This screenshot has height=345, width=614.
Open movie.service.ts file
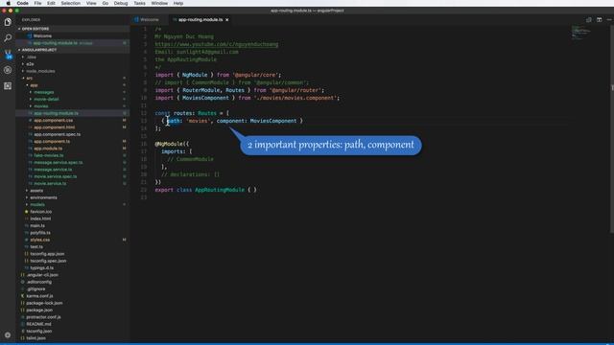pos(50,184)
